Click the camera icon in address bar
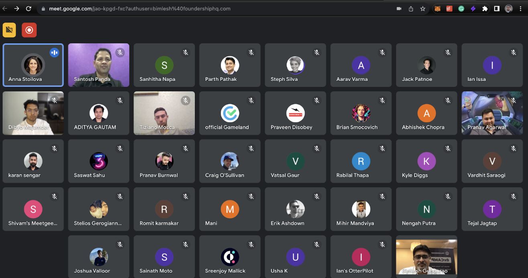The height and width of the screenshot is (278, 528). [399, 8]
